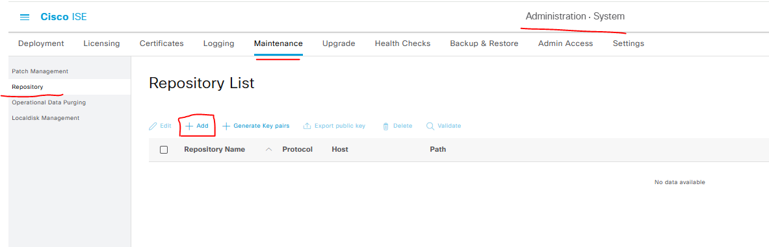Switch to the Licensing tab
769x247 pixels.
click(101, 43)
